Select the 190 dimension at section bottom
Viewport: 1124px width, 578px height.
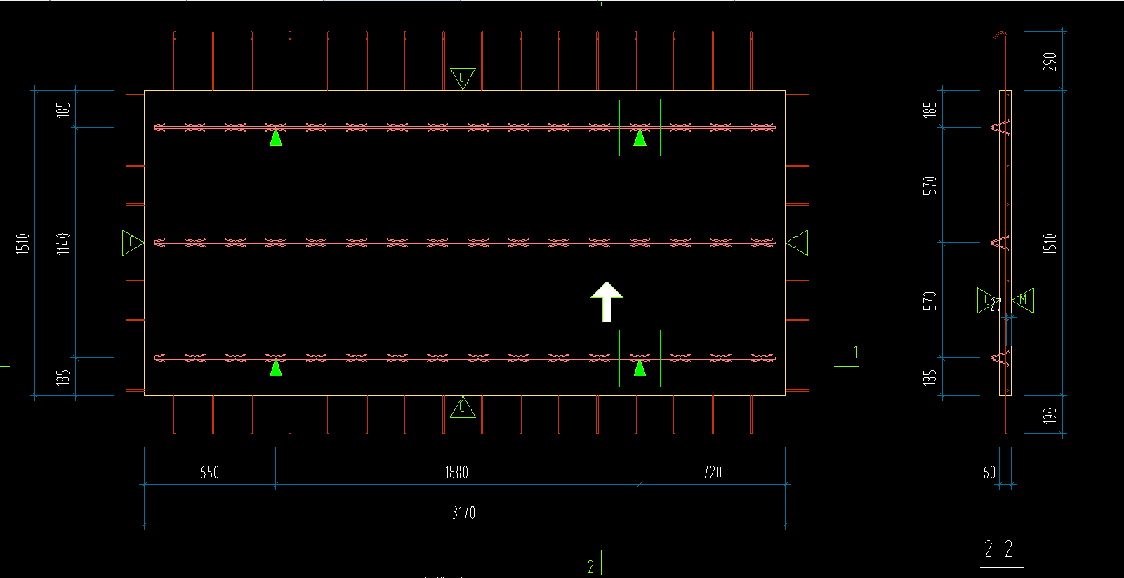click(1050, 416)
